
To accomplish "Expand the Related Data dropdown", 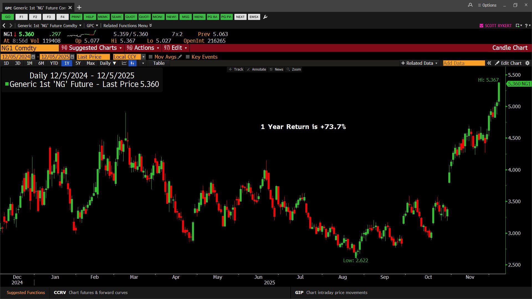I will click(x=419, y=63).
